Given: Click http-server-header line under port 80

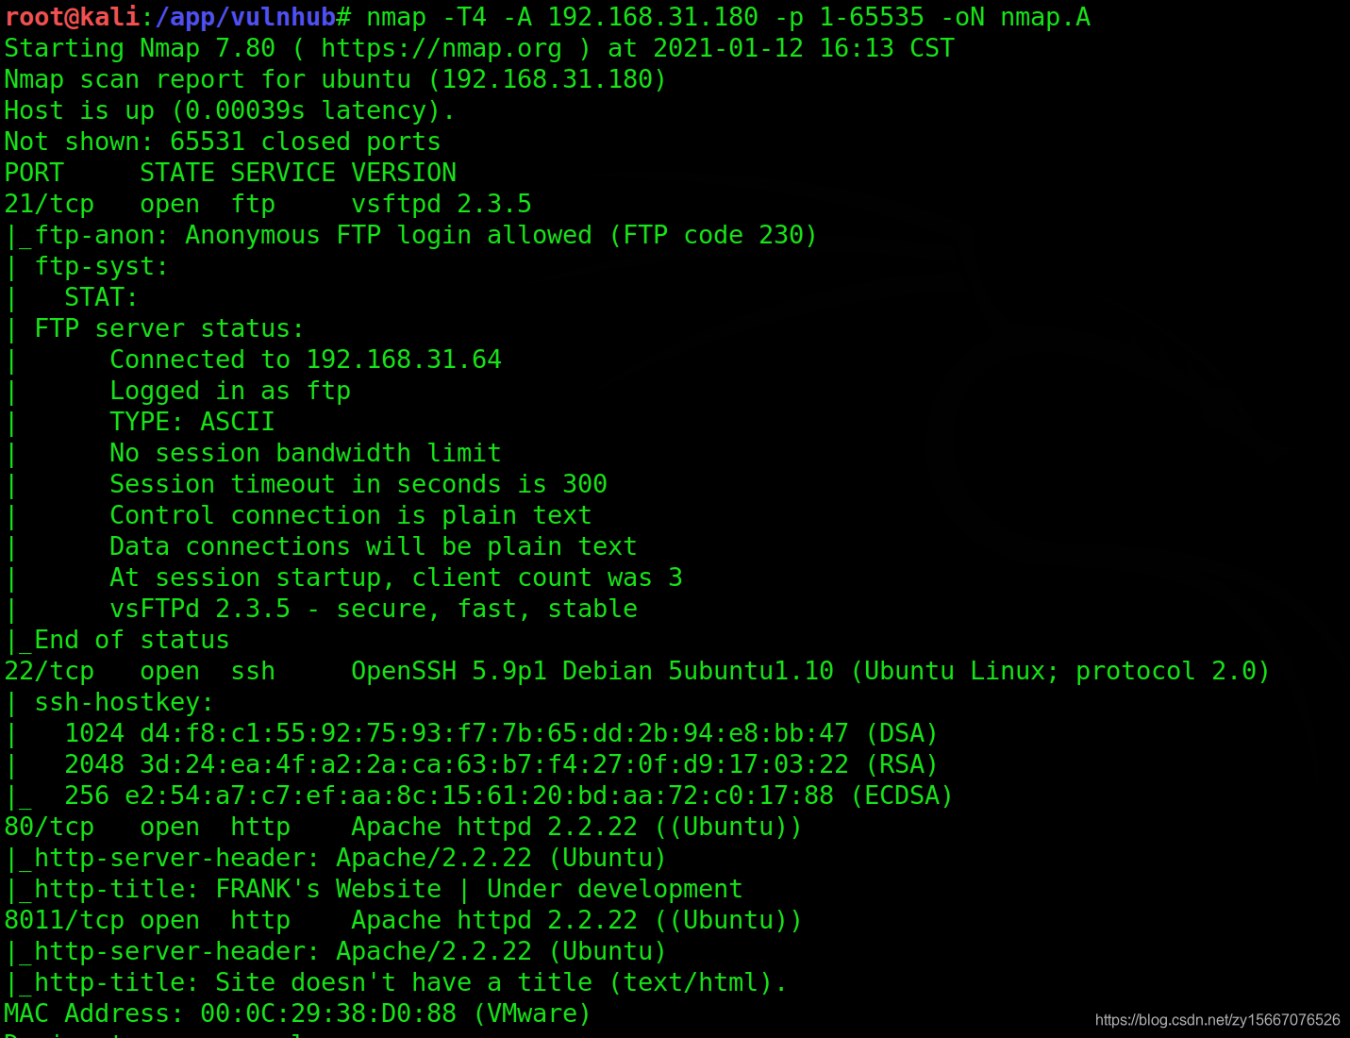Looking at the screenshot, I should (x=335, y=858).
